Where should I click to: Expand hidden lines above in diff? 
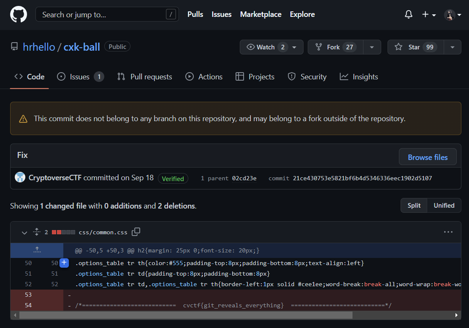(37, 250)
